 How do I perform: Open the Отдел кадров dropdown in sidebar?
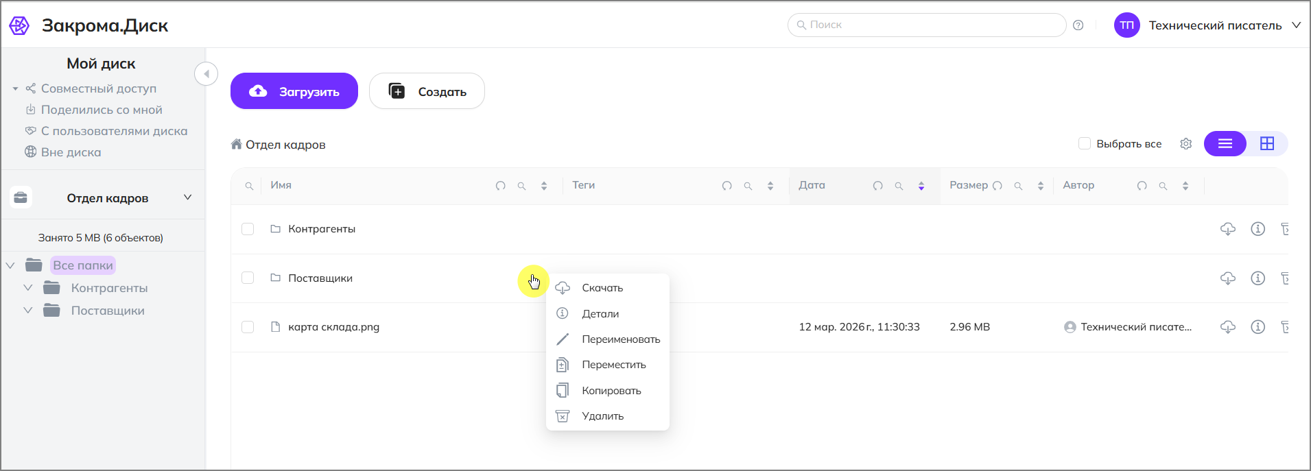pos(187,197)
